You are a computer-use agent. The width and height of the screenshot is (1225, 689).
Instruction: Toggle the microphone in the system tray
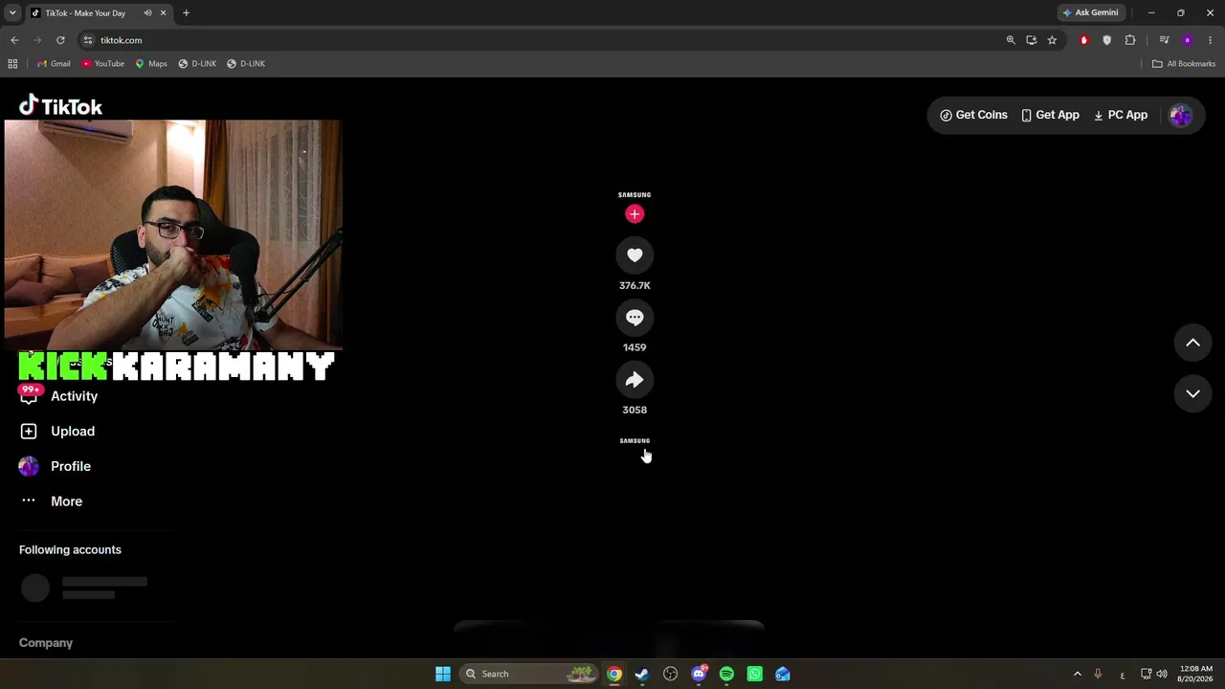click(1098, 674)
